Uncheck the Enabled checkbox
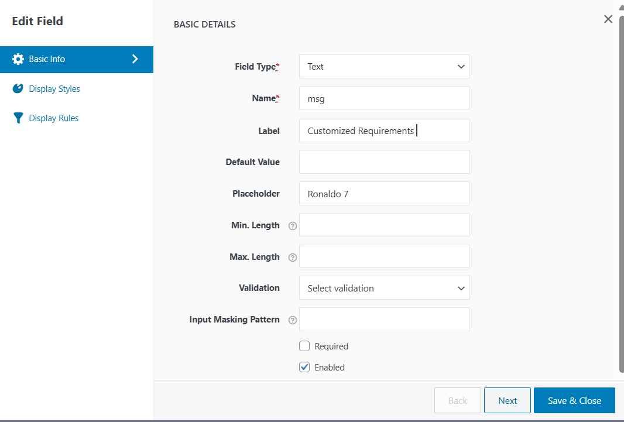Image resolution: width=624 pixels, height=422 pixels. pyautogui.click(x=304, y=367)
